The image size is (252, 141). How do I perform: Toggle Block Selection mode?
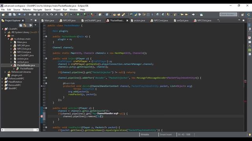pyautogui.click(x=148, y=14)
